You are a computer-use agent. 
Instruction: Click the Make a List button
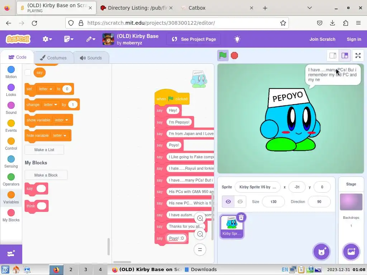(44, 150)
